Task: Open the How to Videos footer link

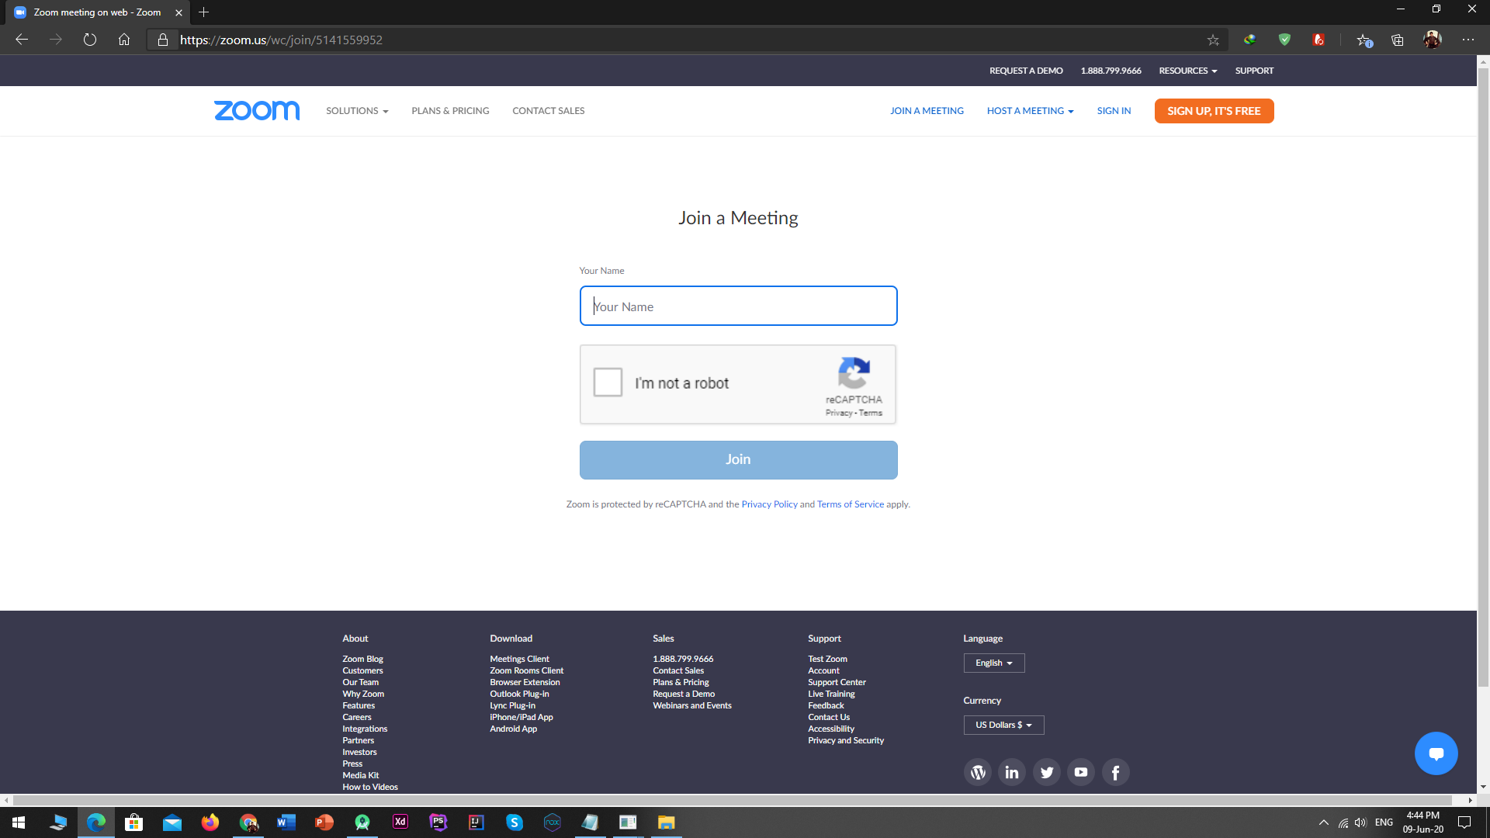Action: 370,788
